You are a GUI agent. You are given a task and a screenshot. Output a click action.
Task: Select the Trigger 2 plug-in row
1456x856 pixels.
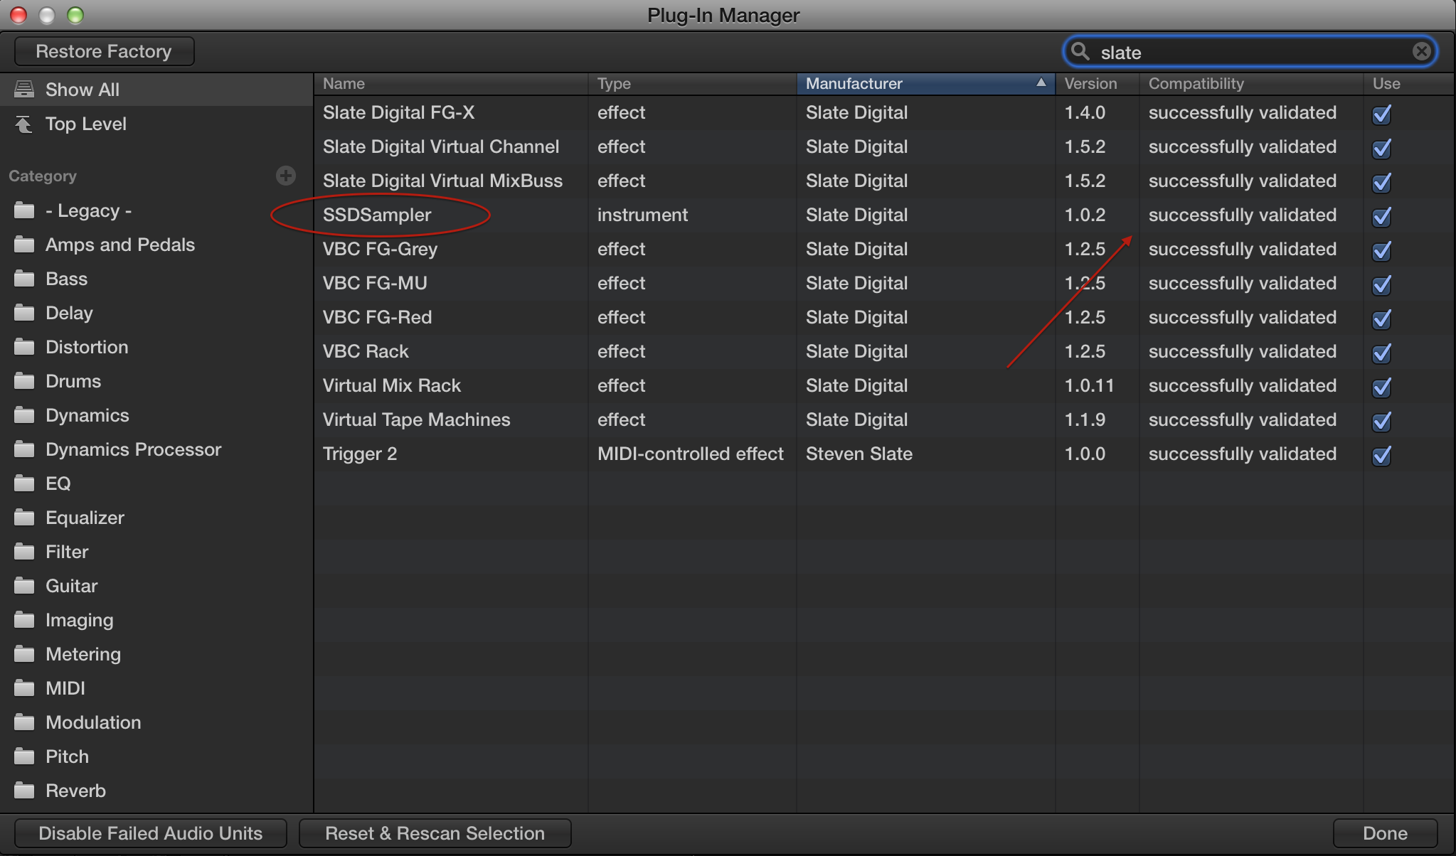[884, 454]
